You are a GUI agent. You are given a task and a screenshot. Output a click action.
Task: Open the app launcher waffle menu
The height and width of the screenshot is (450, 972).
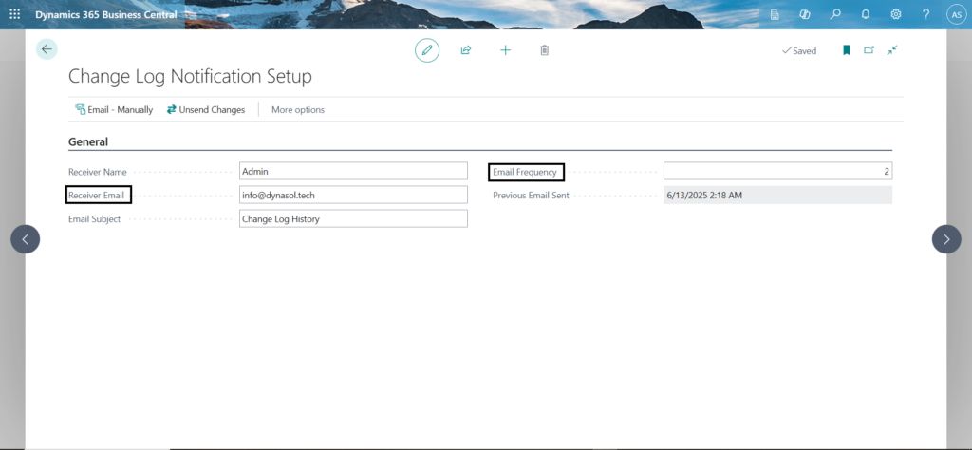click(x=14, y=14)
